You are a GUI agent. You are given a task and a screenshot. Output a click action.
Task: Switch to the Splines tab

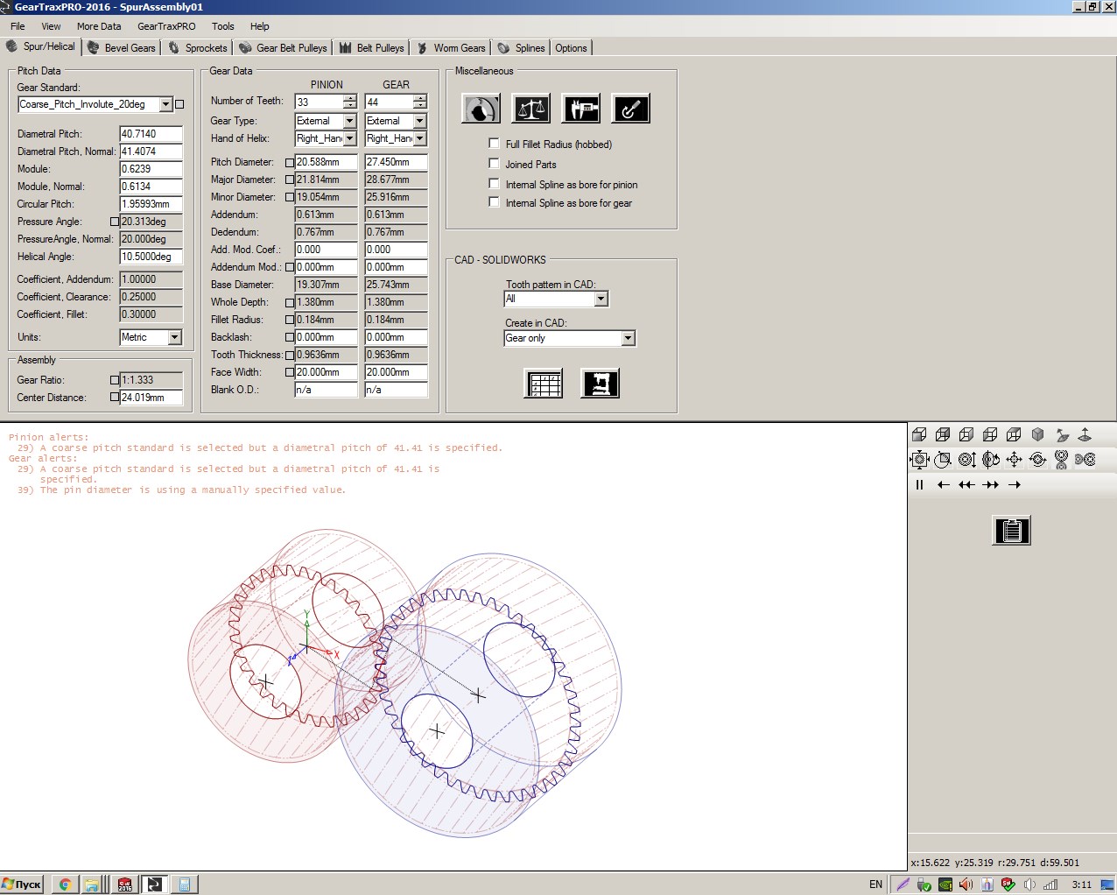522,48
